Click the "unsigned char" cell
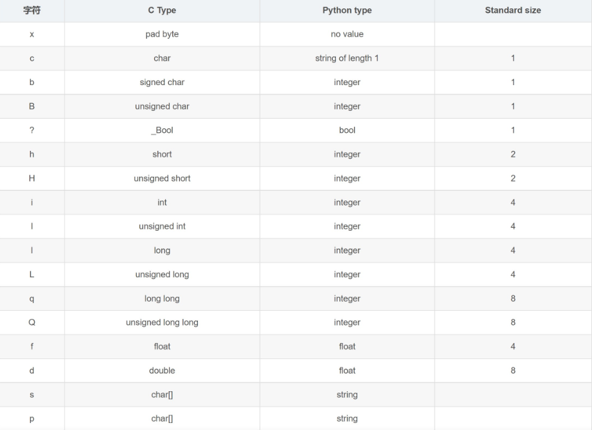The image size is (592, 430). click(x=162, y=106)
